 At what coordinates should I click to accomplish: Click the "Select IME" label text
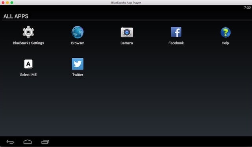[x=28, y=75]
